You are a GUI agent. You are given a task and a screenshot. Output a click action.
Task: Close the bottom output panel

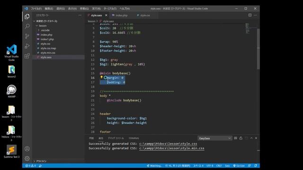[256, 138]
